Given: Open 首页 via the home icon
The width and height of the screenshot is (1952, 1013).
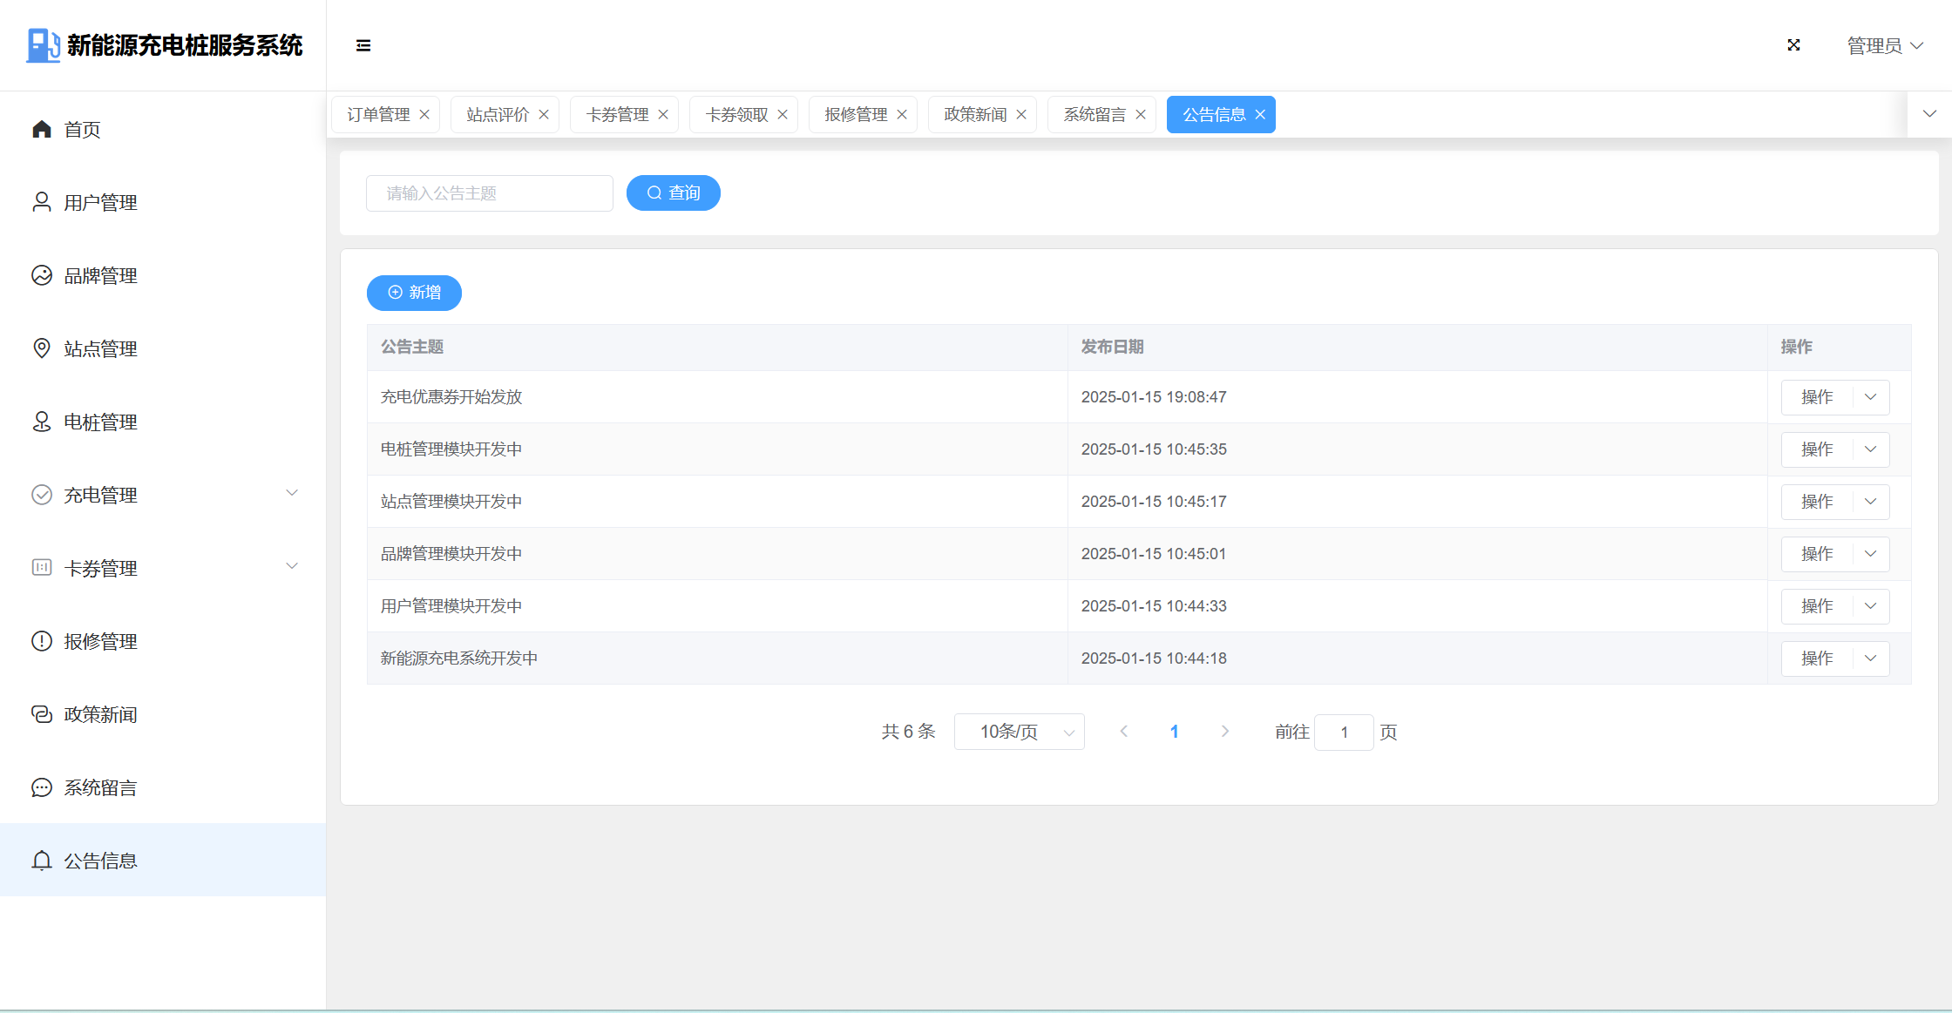Looking at the screenshot, I should (42, 130).
